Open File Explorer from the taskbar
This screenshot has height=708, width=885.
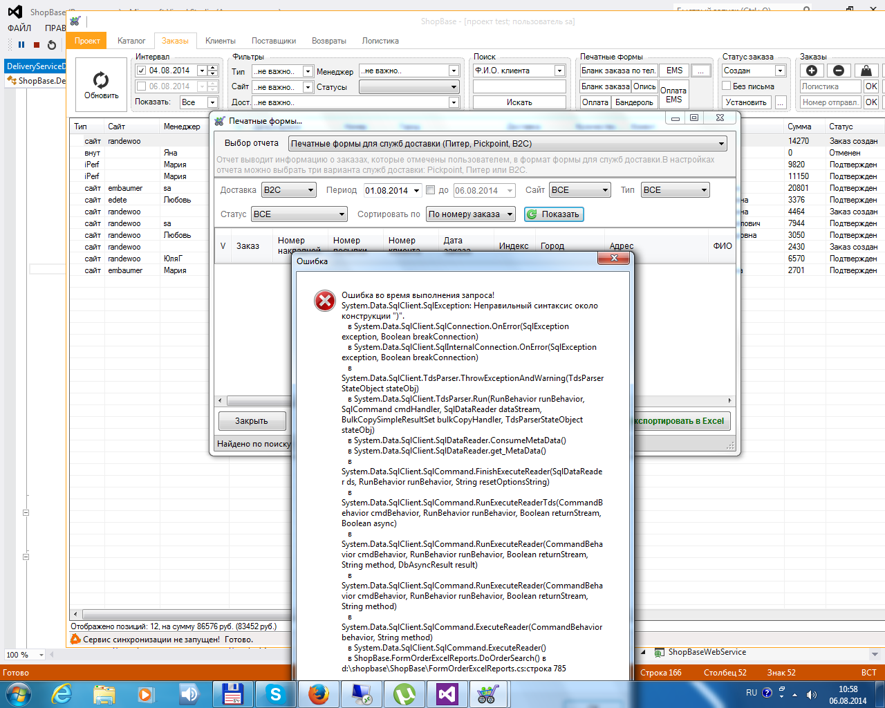point(104,693)
